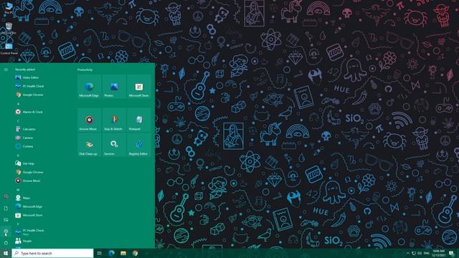The height and width of the screenshot is (258, 459).
Task: Open Groove Music in the app list
Action: (42, 181)
